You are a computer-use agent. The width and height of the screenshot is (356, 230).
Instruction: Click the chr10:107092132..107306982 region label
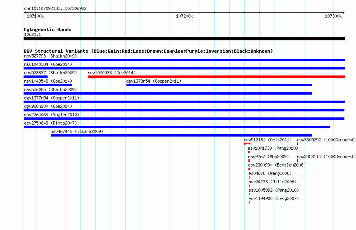click(55, 9)
